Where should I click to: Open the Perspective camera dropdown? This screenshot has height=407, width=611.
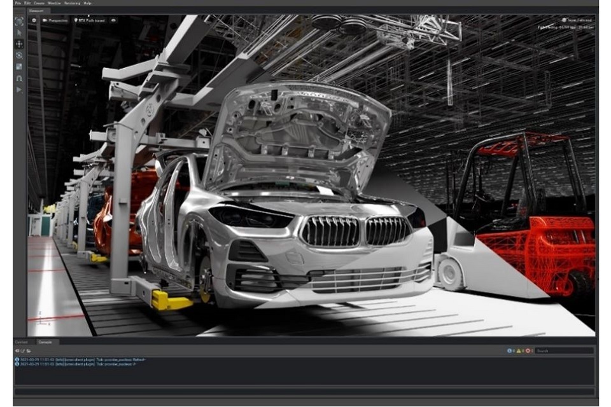tap(55, 20)
